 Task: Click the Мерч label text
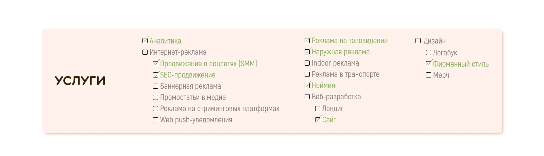[441, 75]
